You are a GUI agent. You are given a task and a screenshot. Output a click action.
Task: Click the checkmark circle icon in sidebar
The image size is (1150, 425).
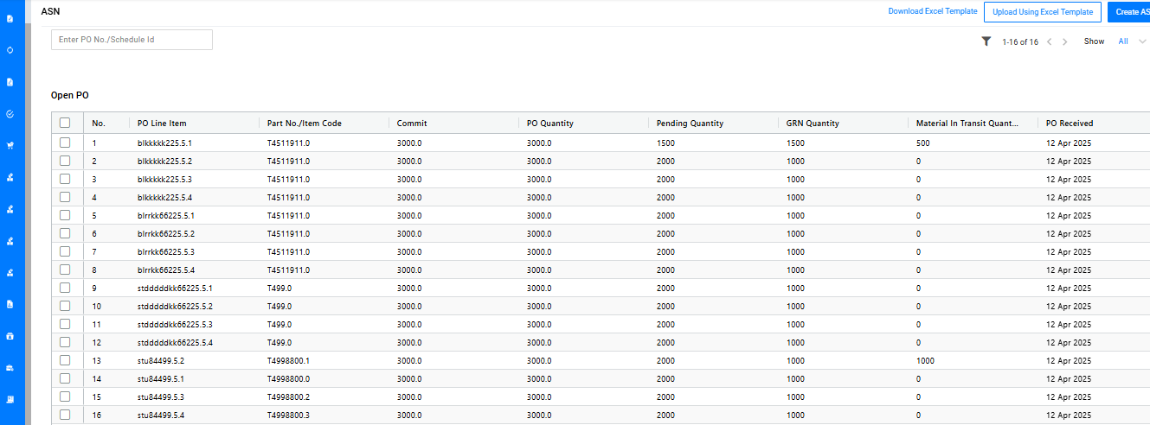click(10, 113)
